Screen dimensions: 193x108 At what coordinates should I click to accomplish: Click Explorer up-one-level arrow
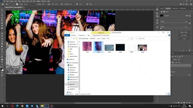tap(74, 38)
